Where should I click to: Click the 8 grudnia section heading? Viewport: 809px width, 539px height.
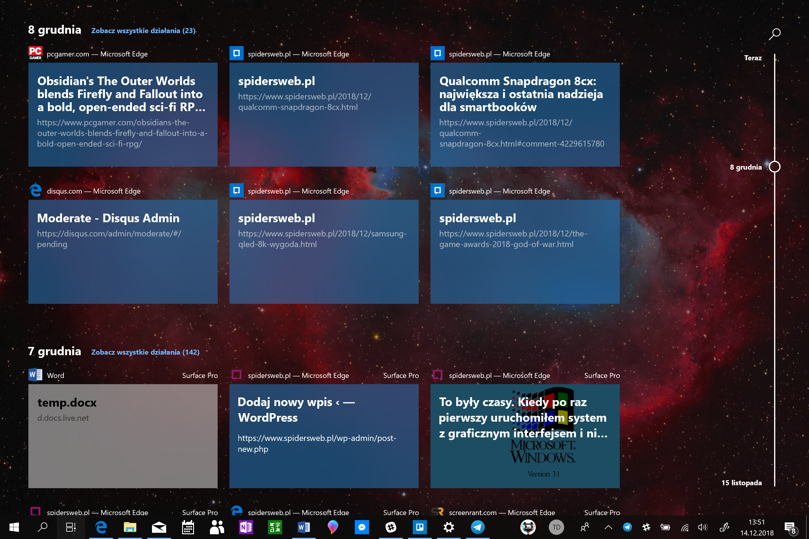(x=55, y=30)
